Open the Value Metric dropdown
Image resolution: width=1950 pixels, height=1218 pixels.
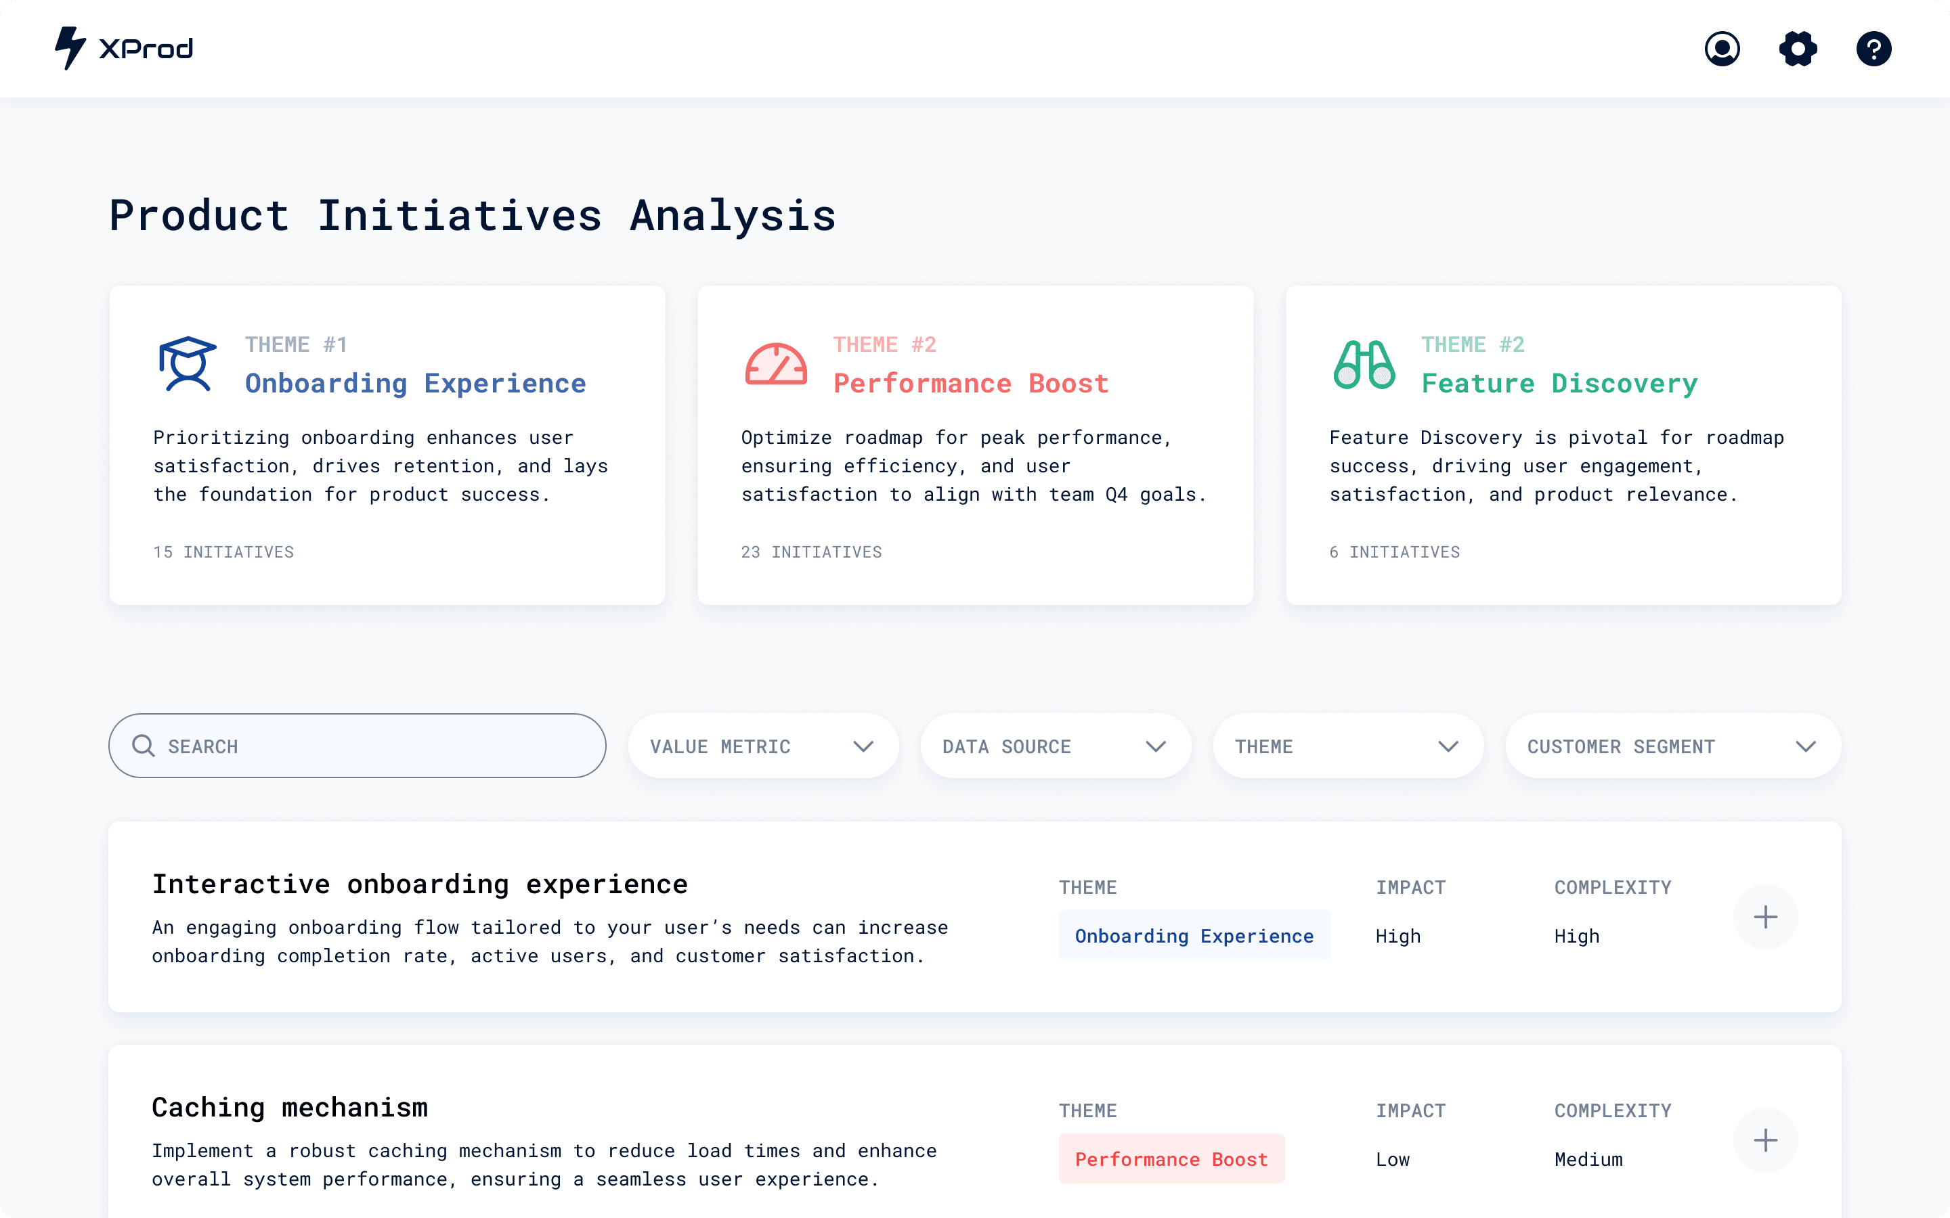(762, 746)
